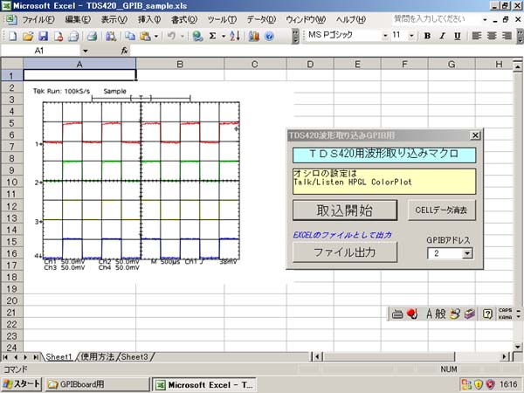This screenshot has width=524, height=393.
Task: Click the Print icon in toolbar
Action: pos(92,36)
